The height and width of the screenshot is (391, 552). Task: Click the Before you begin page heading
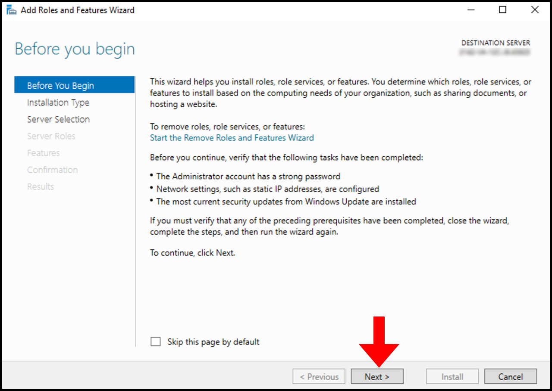click(74, 49)
